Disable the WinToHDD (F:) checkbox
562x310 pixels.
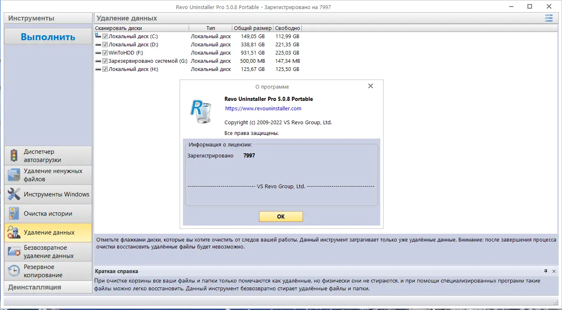coord(105,52)
